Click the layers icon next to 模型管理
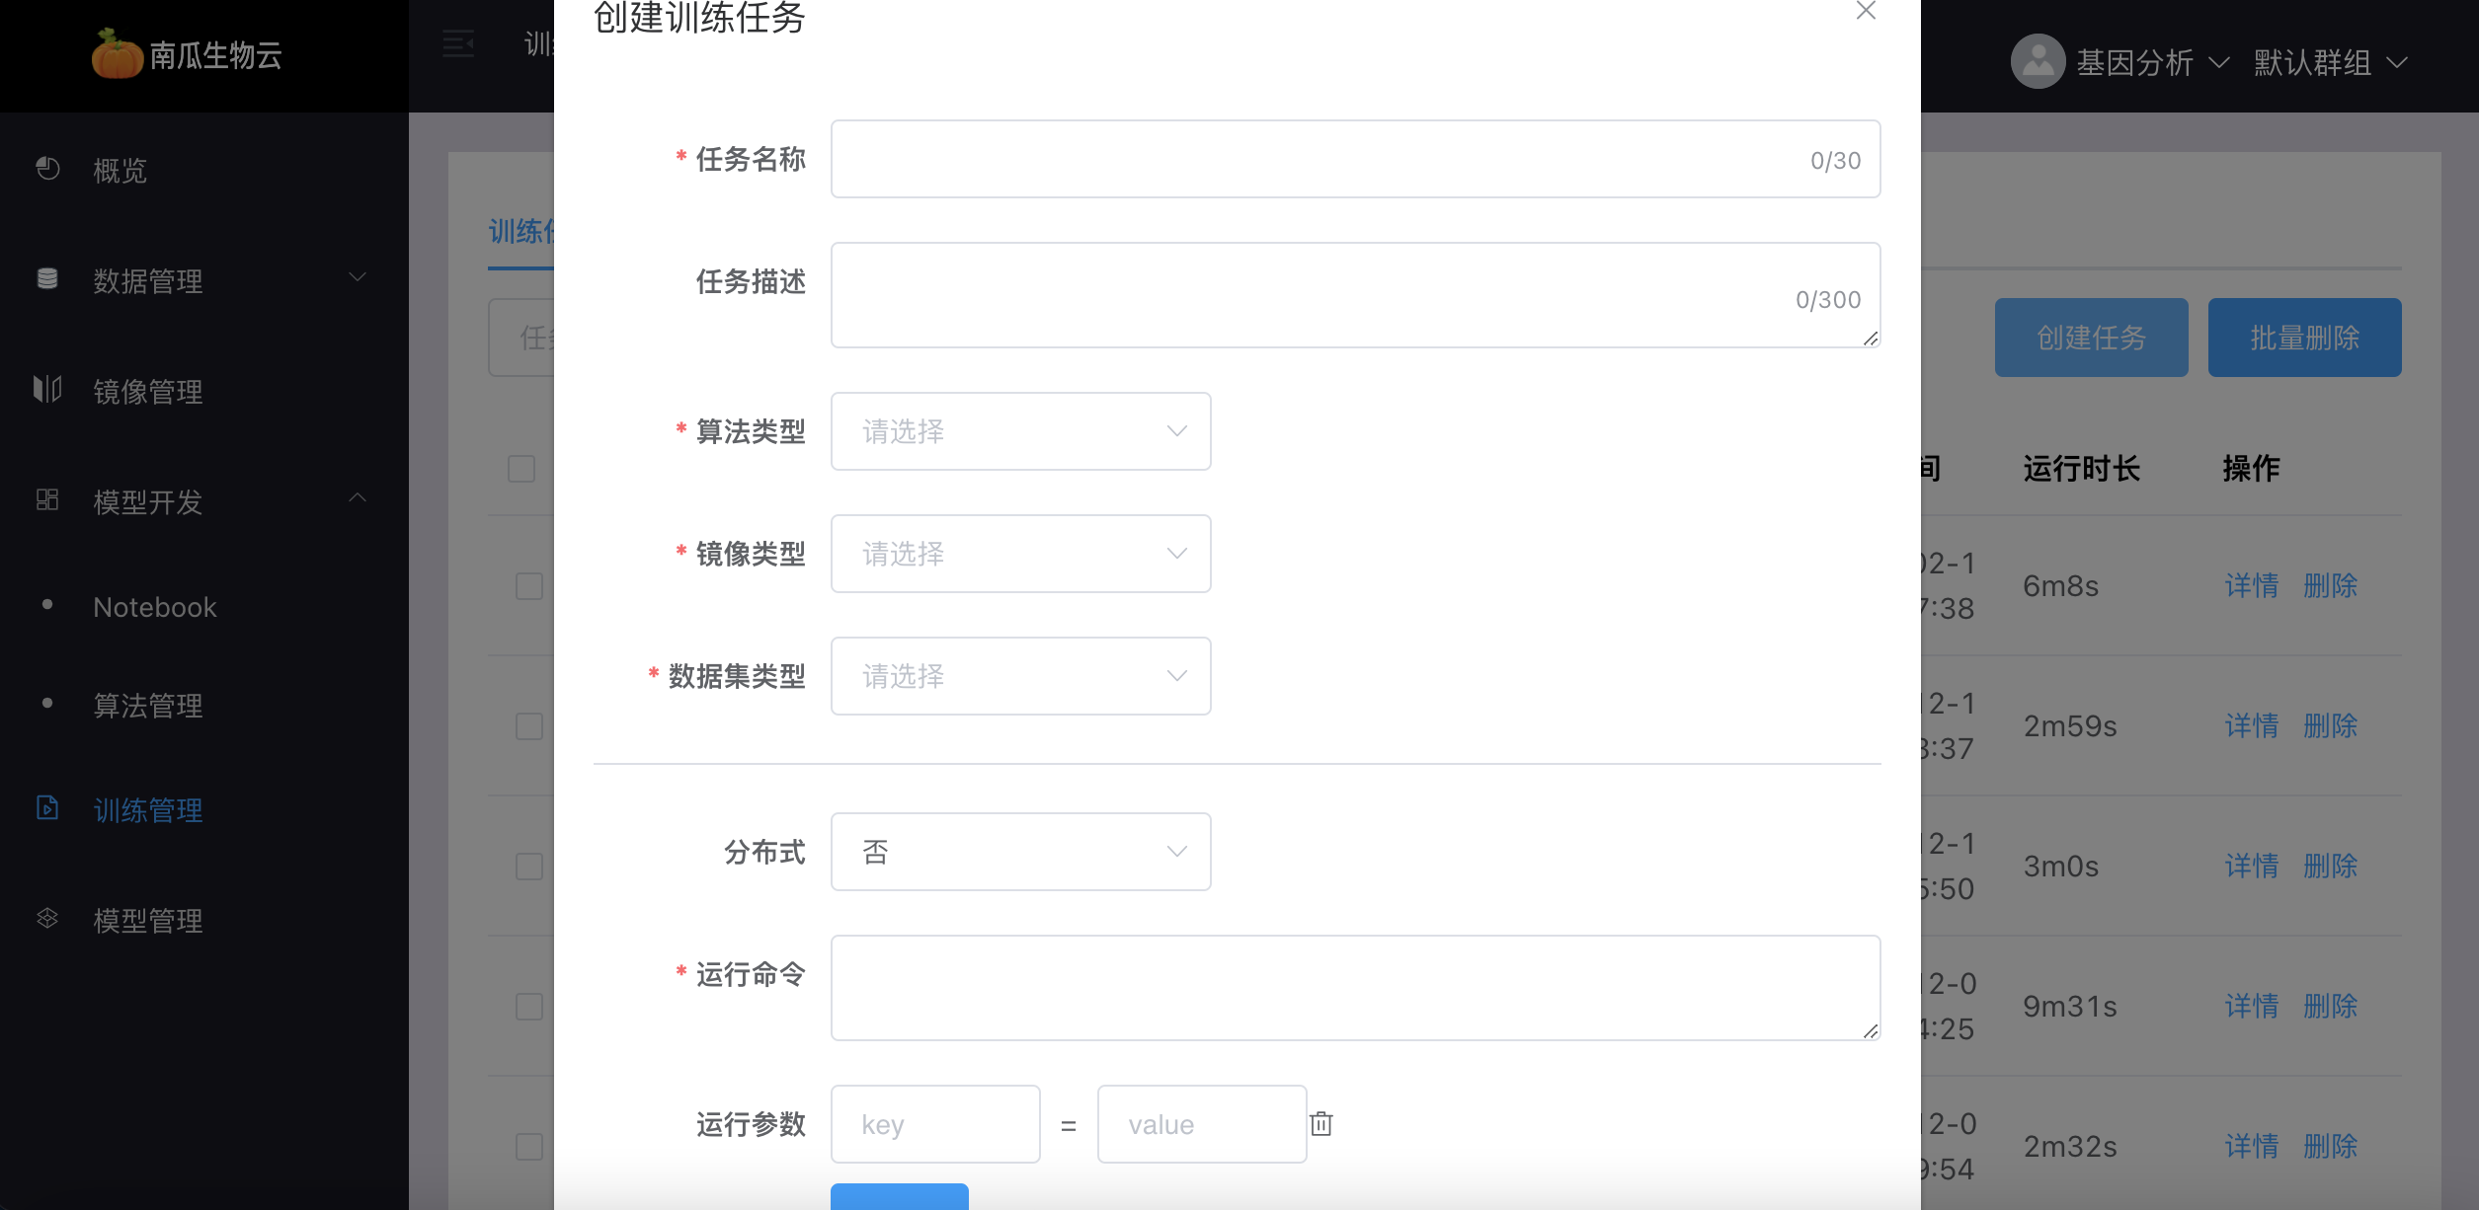Screen dimensions: 2479x1210 [47, 918]
